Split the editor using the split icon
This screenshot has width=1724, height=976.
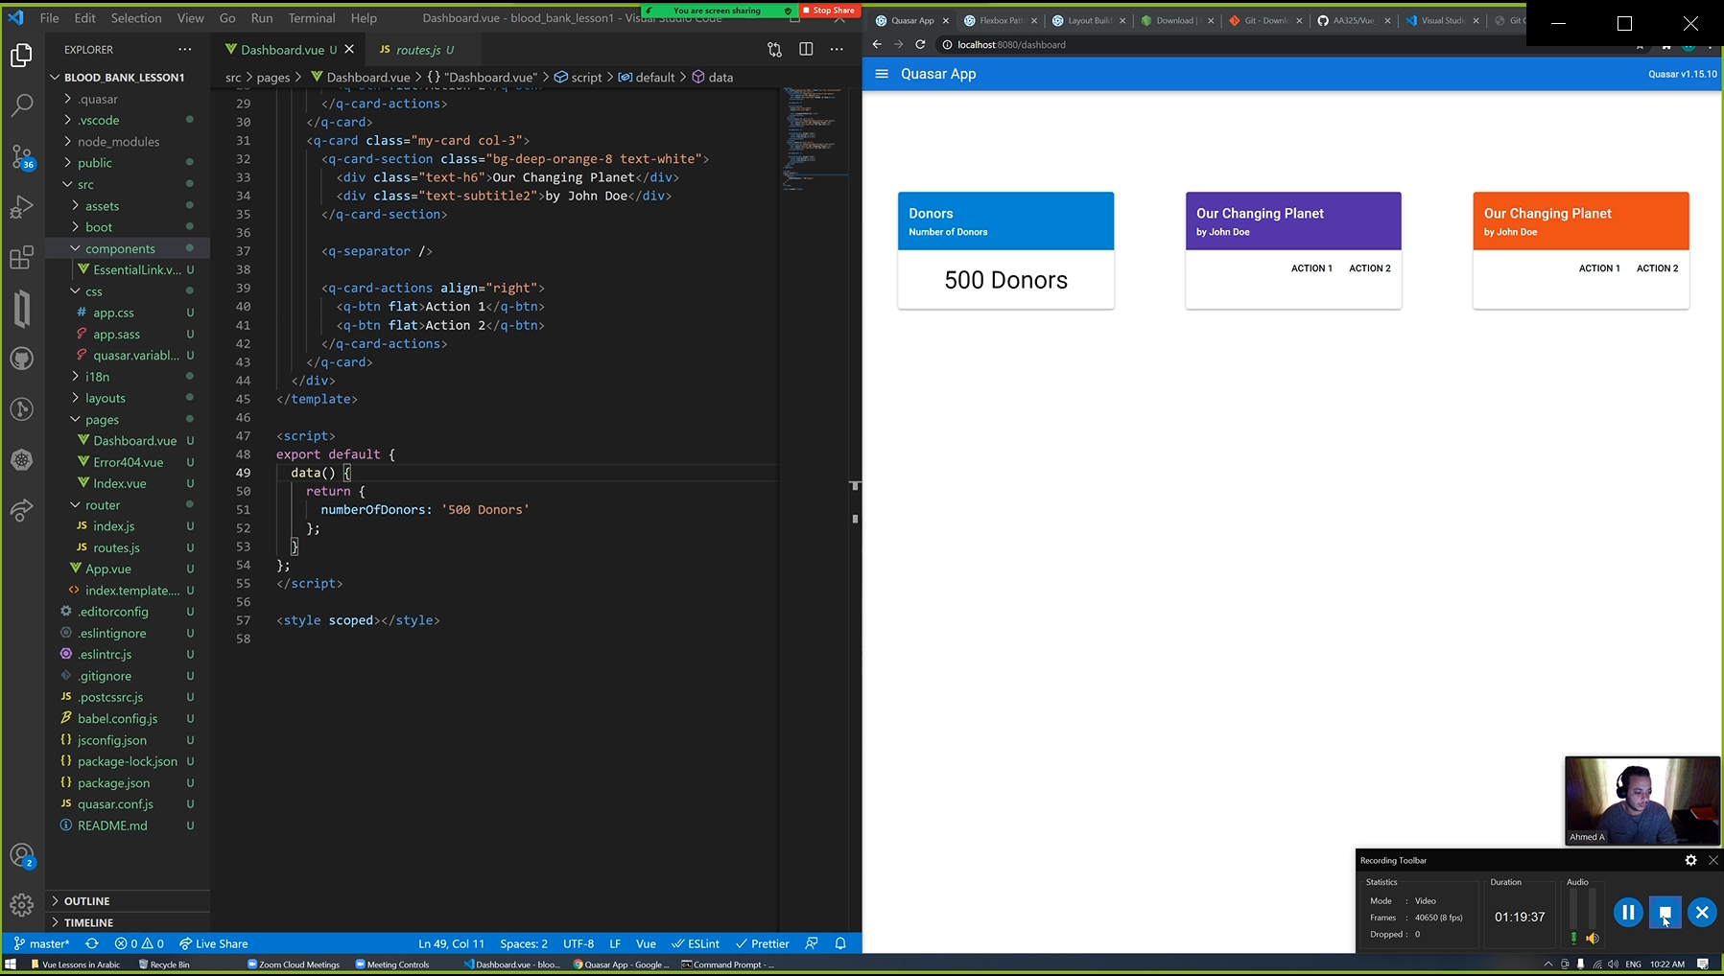(807, 49)
